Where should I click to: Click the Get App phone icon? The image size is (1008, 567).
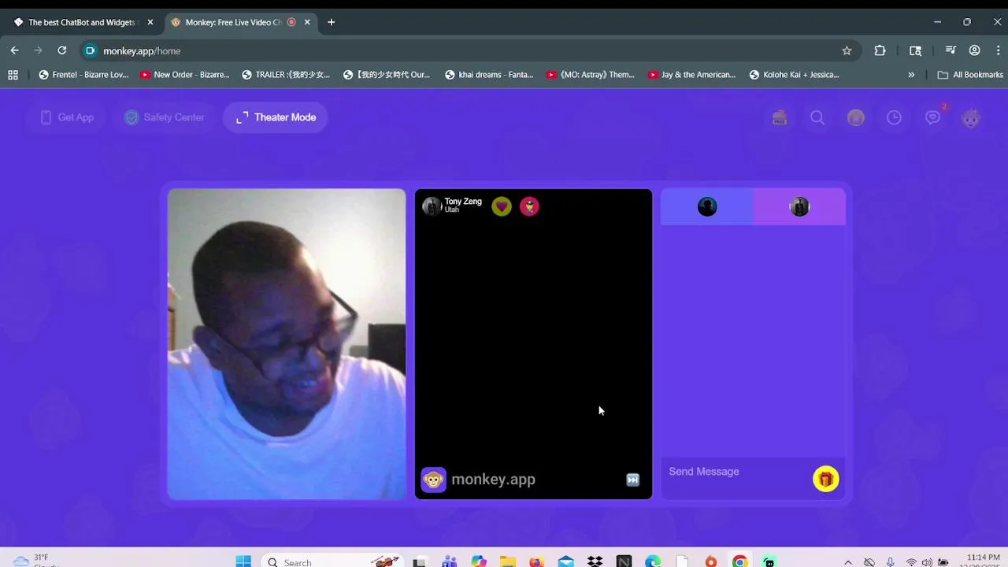click(x=46, y=117)
